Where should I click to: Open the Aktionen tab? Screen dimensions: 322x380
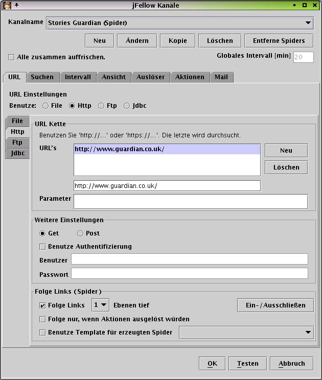point(190,77)
